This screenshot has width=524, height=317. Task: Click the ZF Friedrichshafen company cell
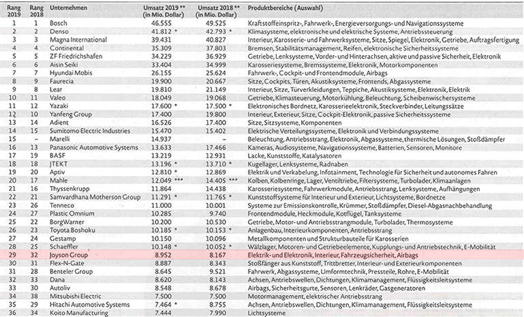(80, 56)
